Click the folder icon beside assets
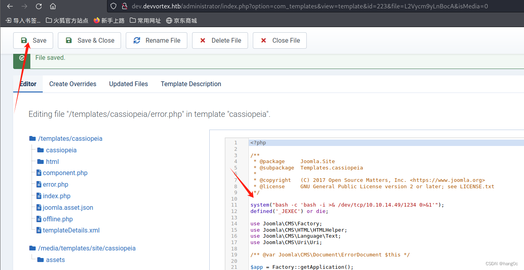Screen dimensions: 524x270 40,260
